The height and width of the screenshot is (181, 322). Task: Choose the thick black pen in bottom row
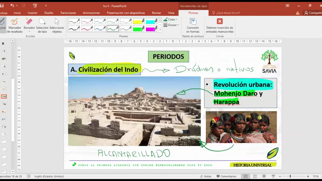[74, 28]
